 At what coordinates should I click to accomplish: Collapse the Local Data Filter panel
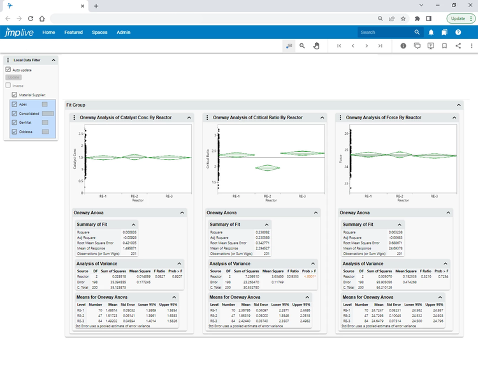pyautogui.click(x=54, y=60)
